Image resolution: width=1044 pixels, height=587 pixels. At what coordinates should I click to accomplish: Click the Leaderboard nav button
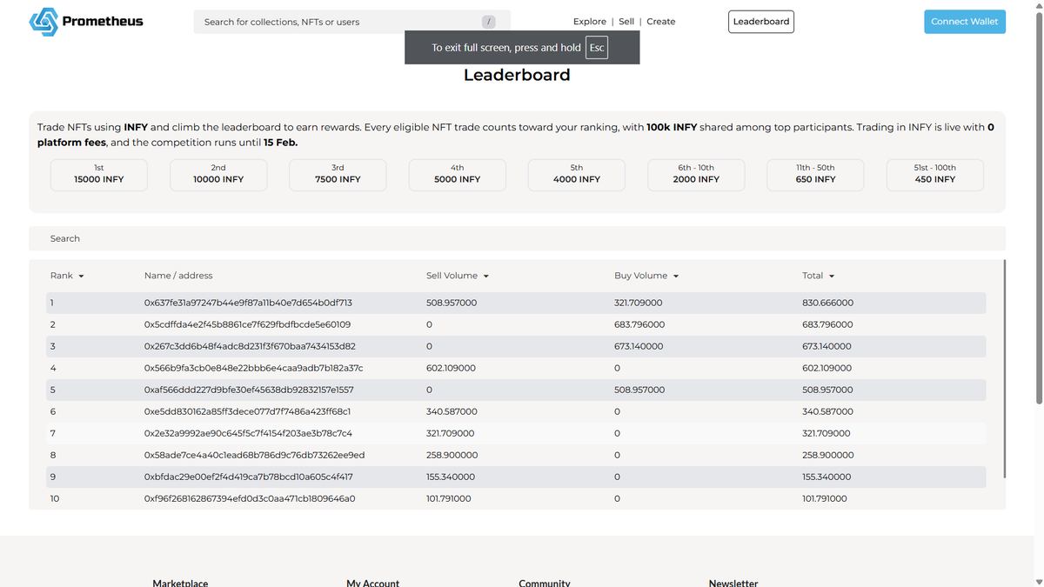click(761, 22)
